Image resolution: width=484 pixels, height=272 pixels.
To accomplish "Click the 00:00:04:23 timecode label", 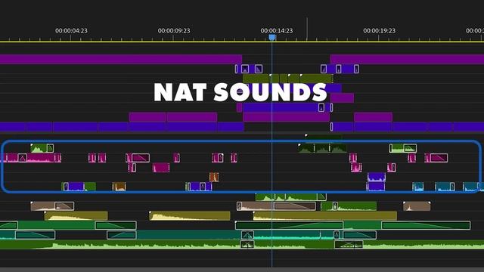I will click(71, 30).
